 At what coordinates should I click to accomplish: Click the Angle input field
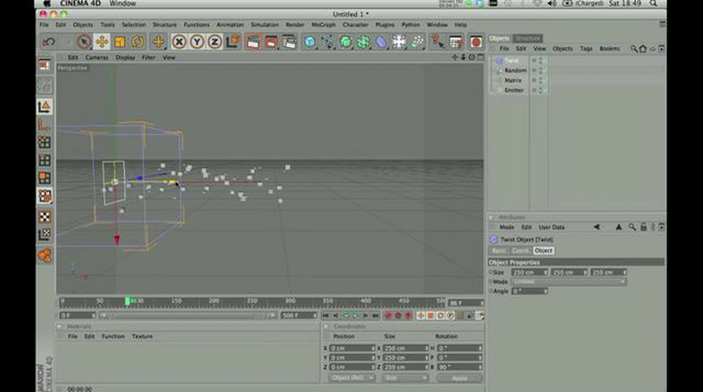tap(529, 291)
